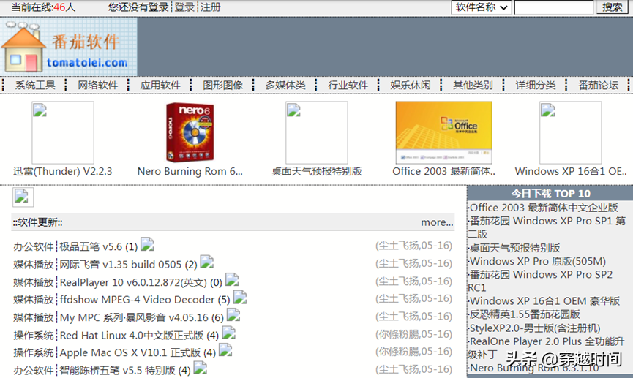Click the image icon beside ffdshow MPEG-4

point(240,298)
